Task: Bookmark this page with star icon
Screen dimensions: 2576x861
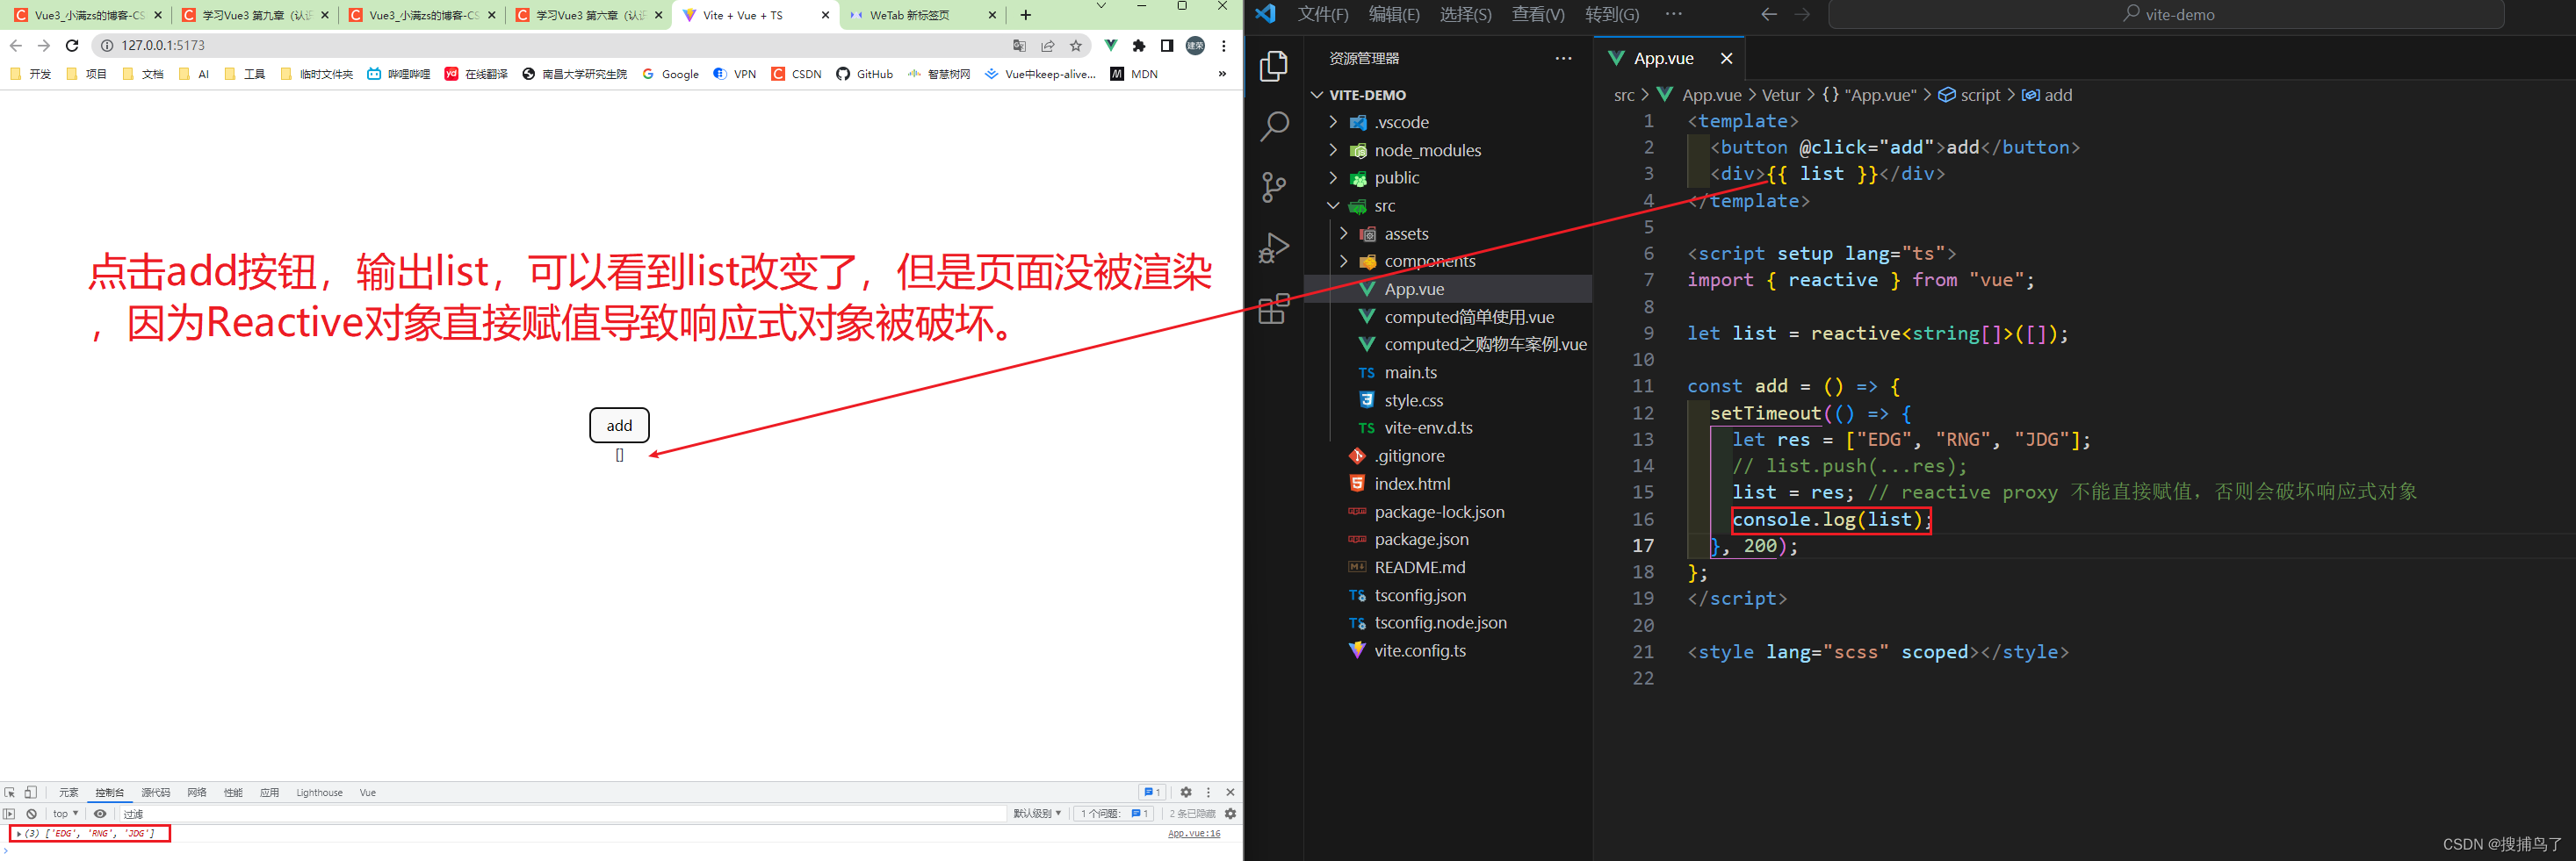Action: (x=1076, y=45)
